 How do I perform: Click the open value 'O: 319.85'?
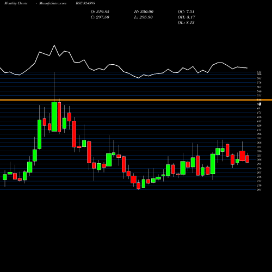click(100, 12)
